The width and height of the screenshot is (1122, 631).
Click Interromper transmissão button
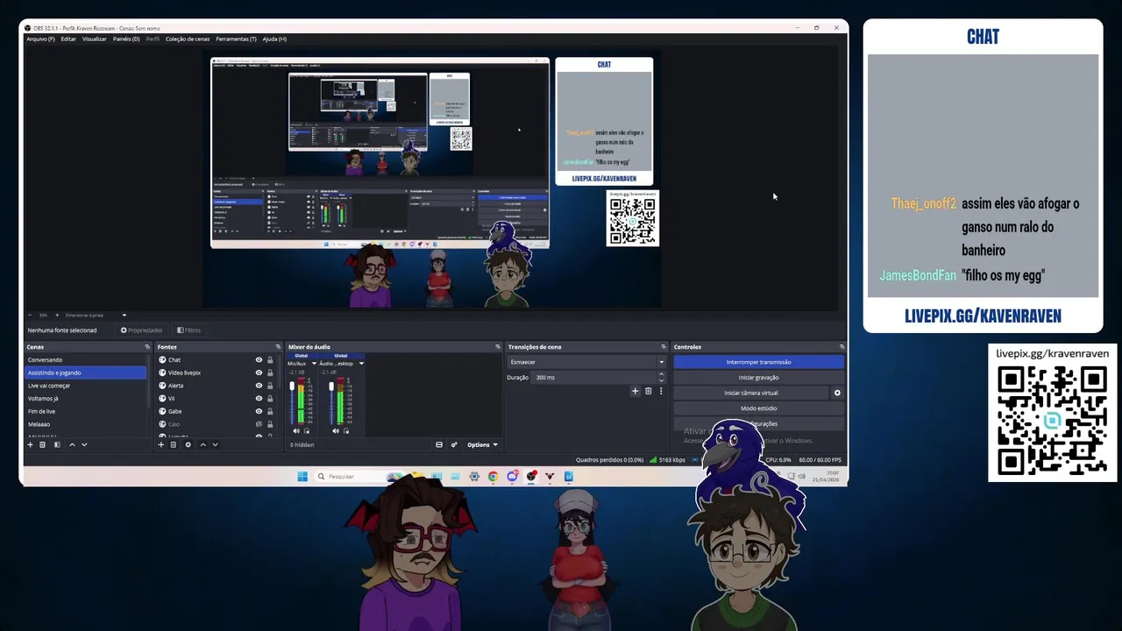pos(758,362)
